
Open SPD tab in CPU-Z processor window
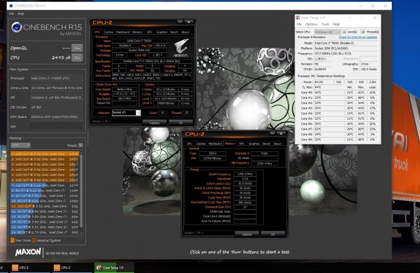(150, 32)
